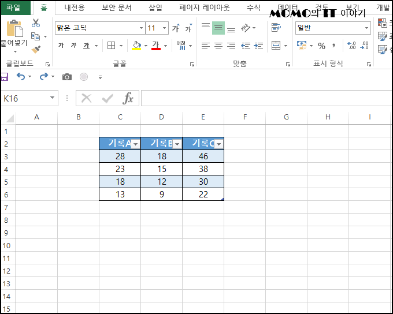
Task: Apply red font color
Action: (x=156, y=46)
